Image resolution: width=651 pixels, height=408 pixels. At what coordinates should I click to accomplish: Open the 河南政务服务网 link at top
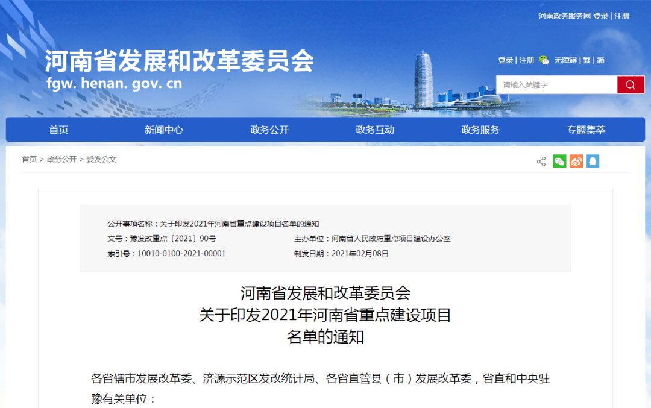click(x=564, y=16)
